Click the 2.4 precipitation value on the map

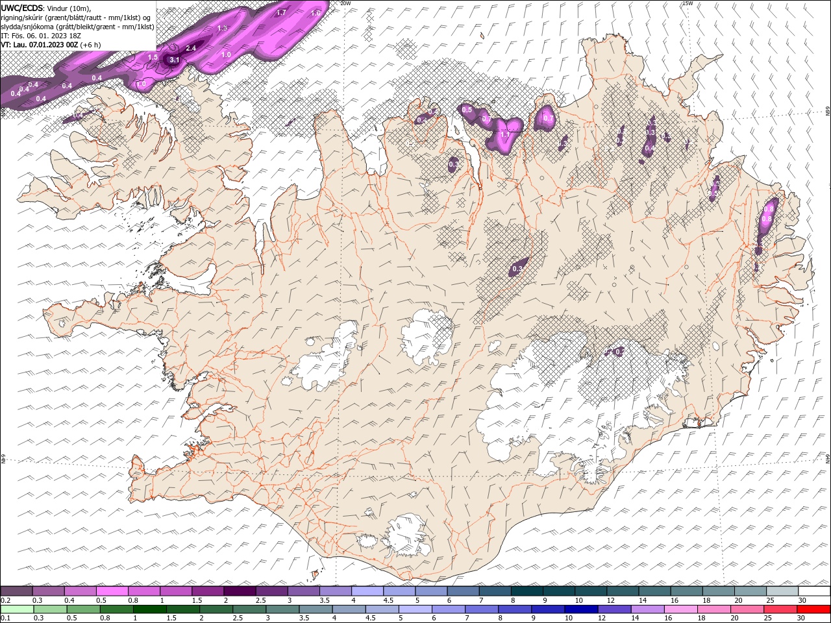[x=191, y=48]
